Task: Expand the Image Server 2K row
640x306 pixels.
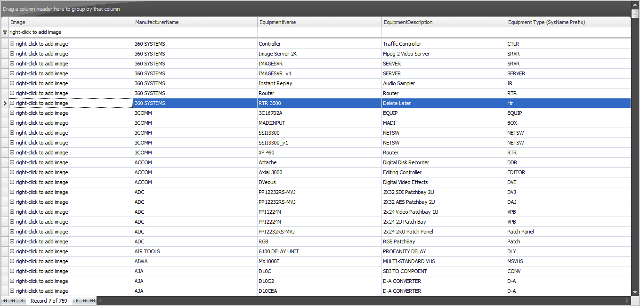Action: coord(12,54)
